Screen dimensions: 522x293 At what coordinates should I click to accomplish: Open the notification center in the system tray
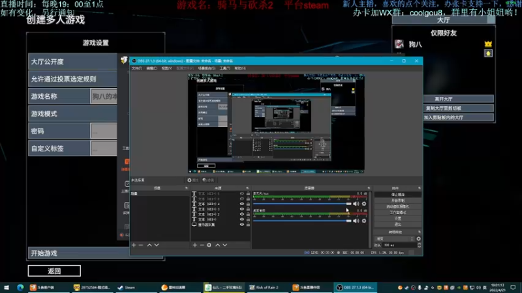[513, 287]
